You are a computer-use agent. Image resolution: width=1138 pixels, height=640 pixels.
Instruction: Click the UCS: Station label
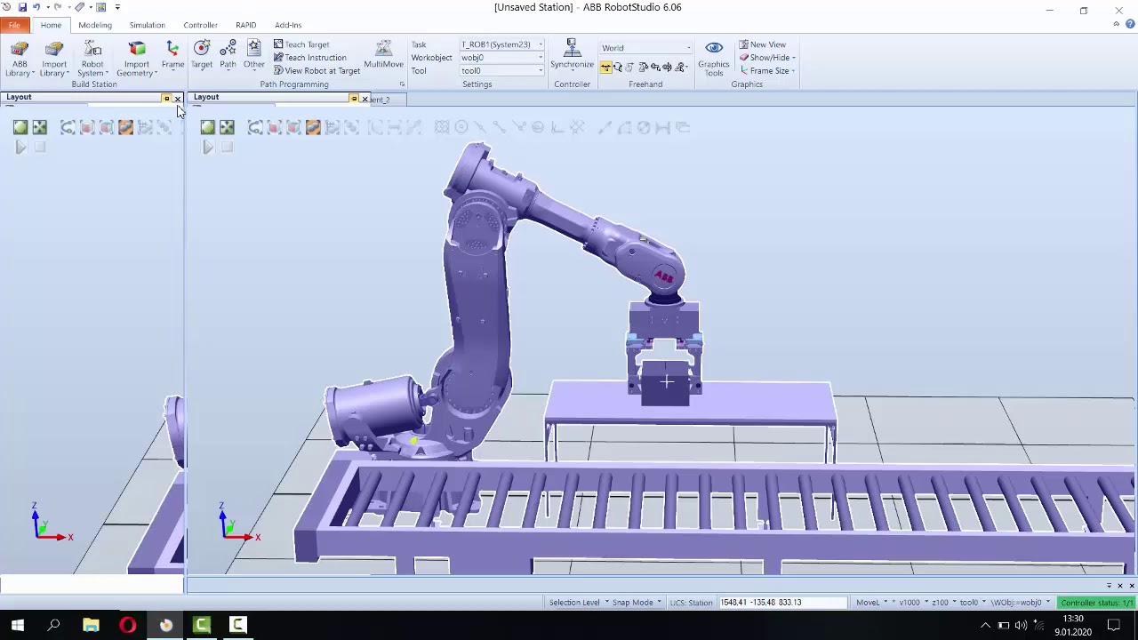tap(691, 603)
